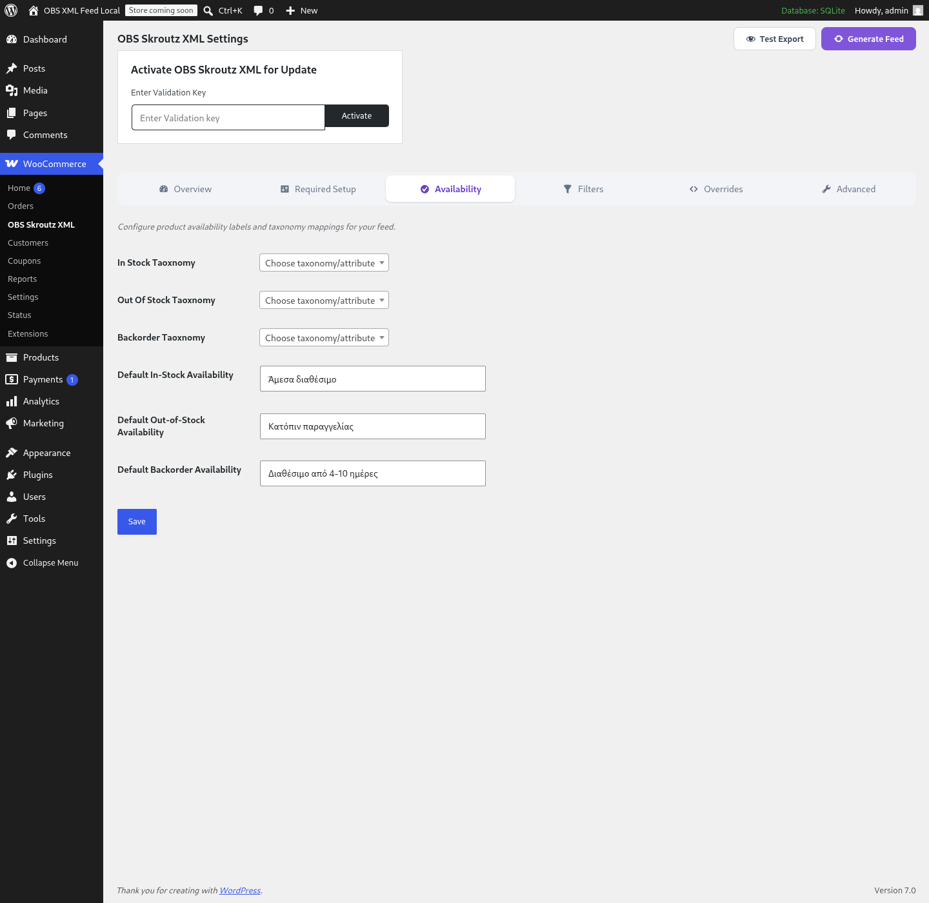Click the WordPress logo icon
Viewport: 929px width, 903px height.
[x=11, y=10]
